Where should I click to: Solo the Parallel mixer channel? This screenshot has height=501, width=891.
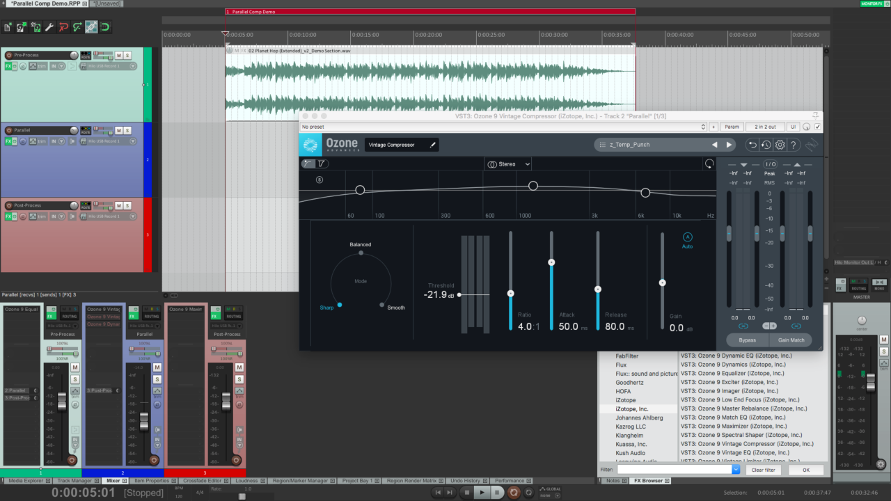[157, 379]
